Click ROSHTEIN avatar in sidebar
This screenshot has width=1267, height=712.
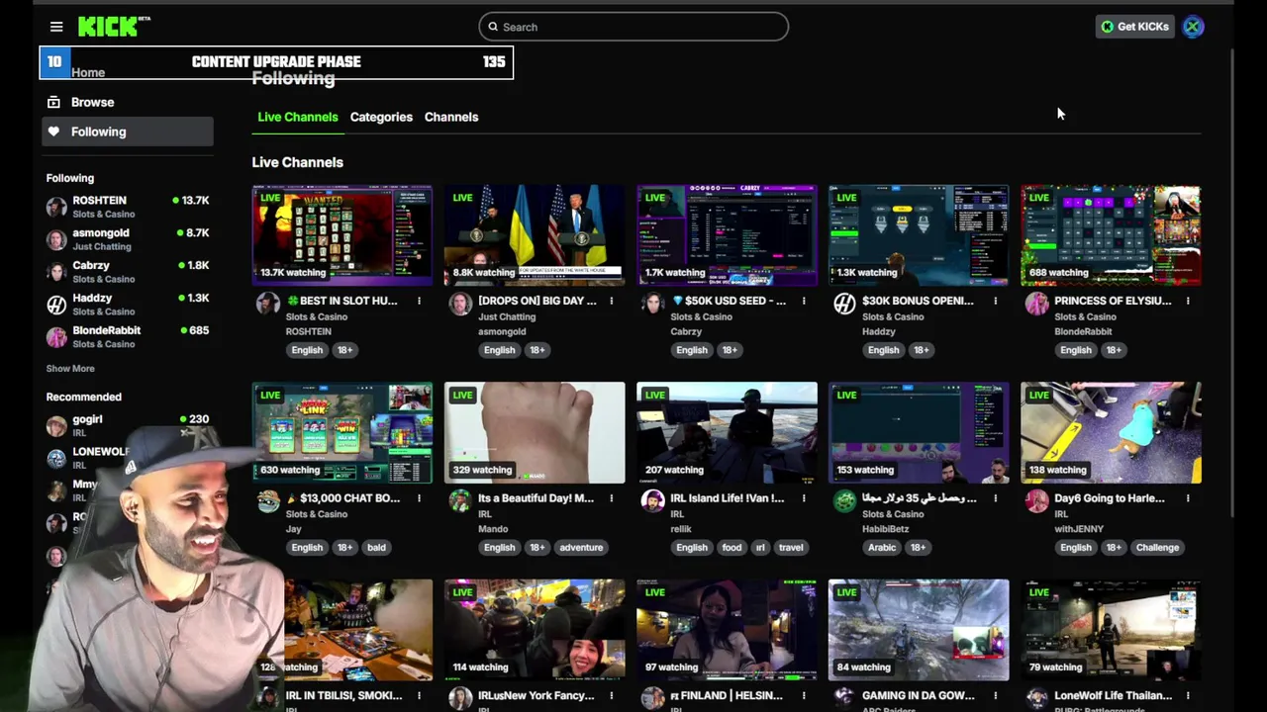coord(56,207)
